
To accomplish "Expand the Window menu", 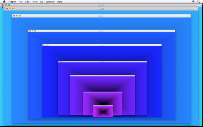I will [50, 2].
